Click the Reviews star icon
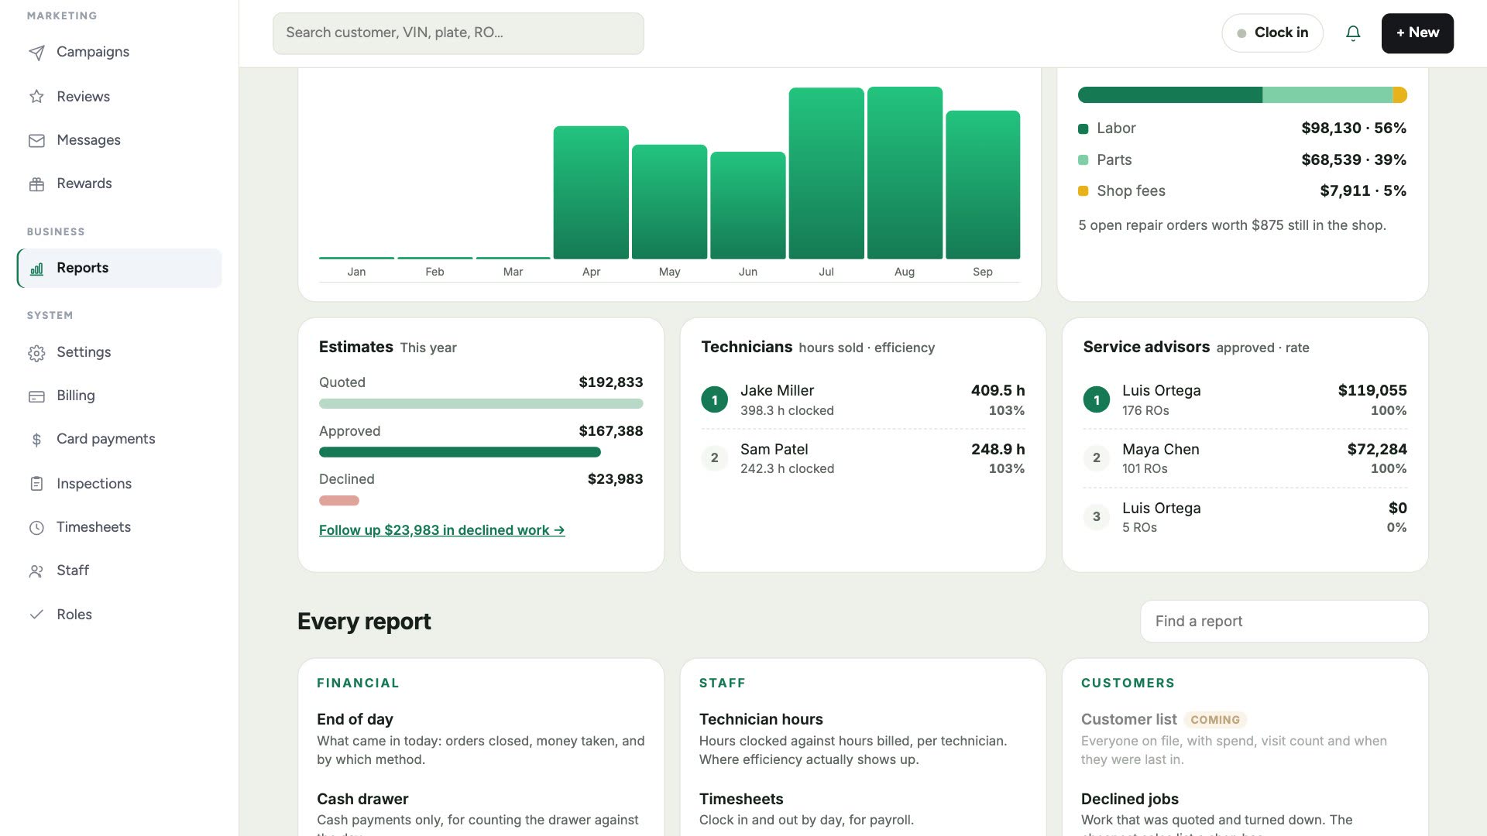Viewport: 1487px width, 836px height. [36, 97]
